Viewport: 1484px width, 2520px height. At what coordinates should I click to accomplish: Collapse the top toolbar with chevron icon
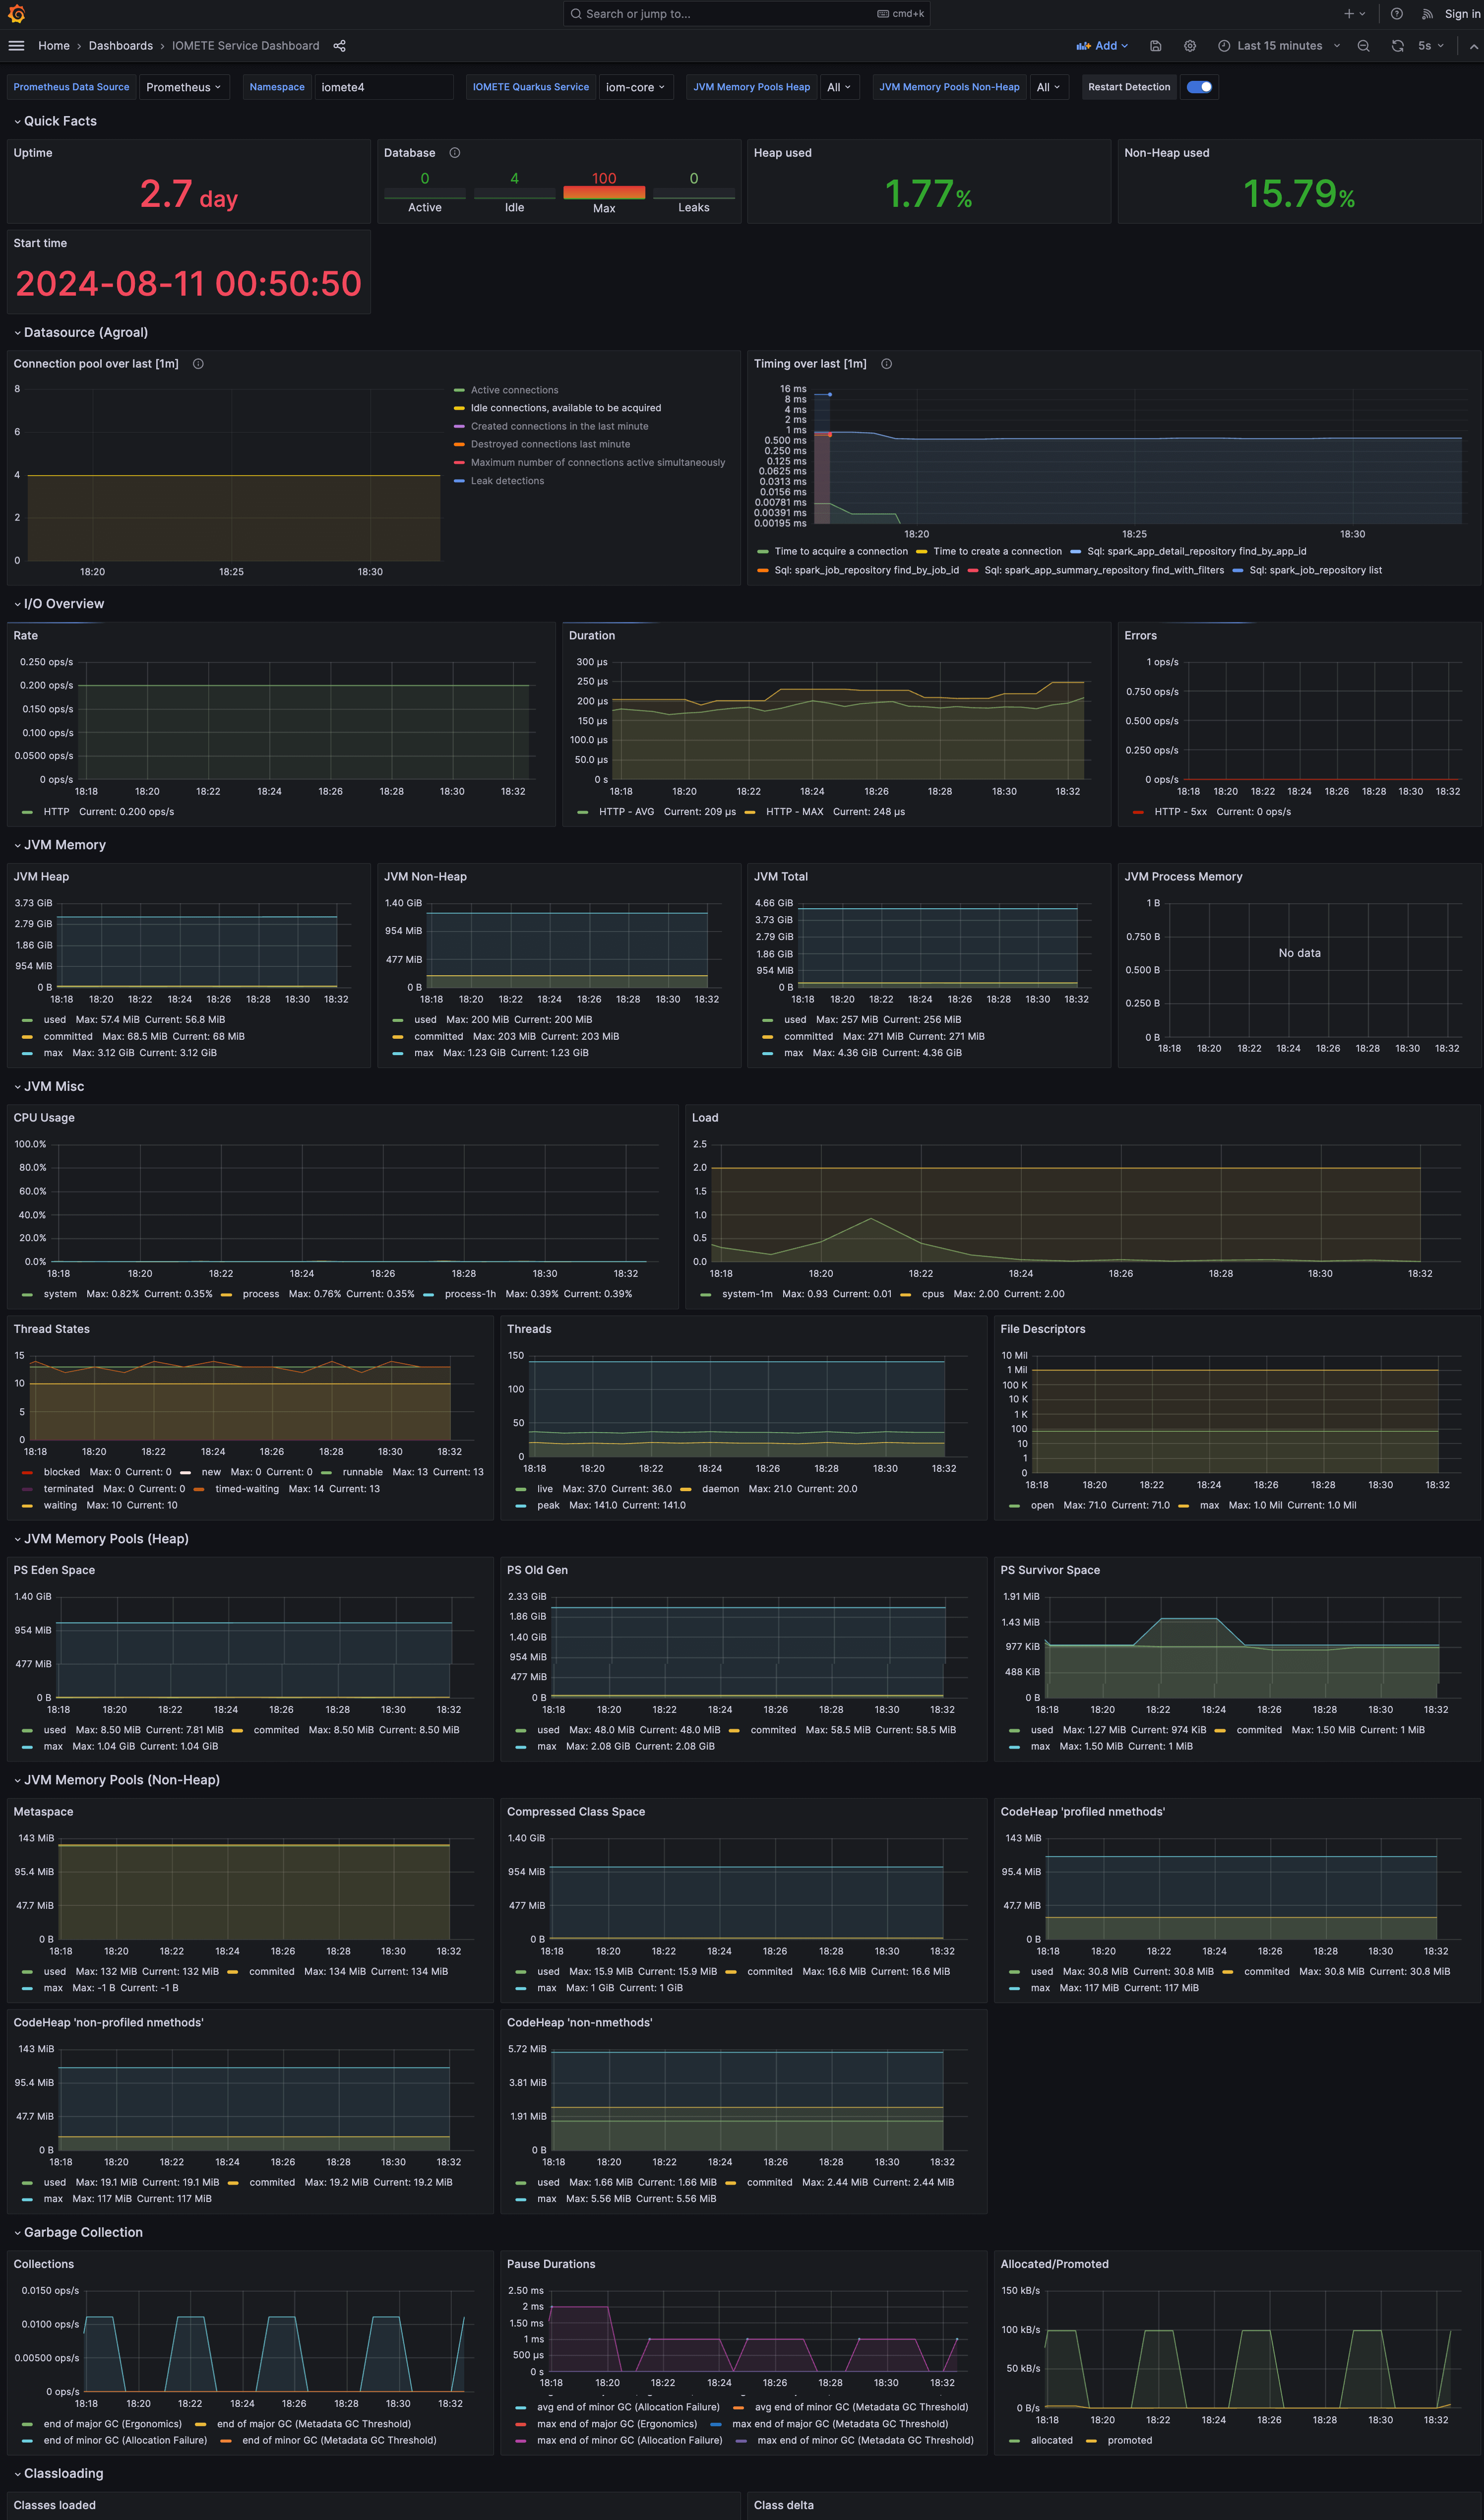tap(1474, 46)
